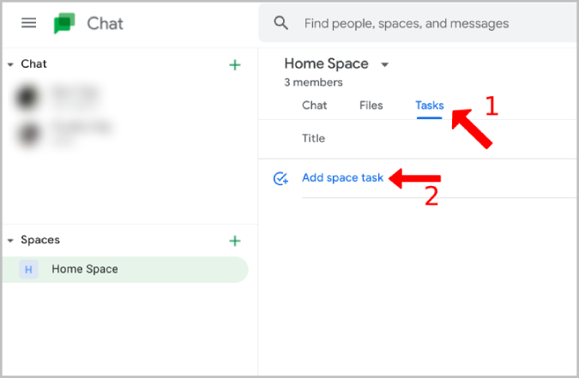Click the Title column header
This screenshot has width=579, height=378.
[x=313, y=138]
